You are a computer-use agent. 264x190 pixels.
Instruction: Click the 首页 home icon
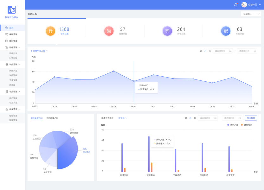coord(7,28)
